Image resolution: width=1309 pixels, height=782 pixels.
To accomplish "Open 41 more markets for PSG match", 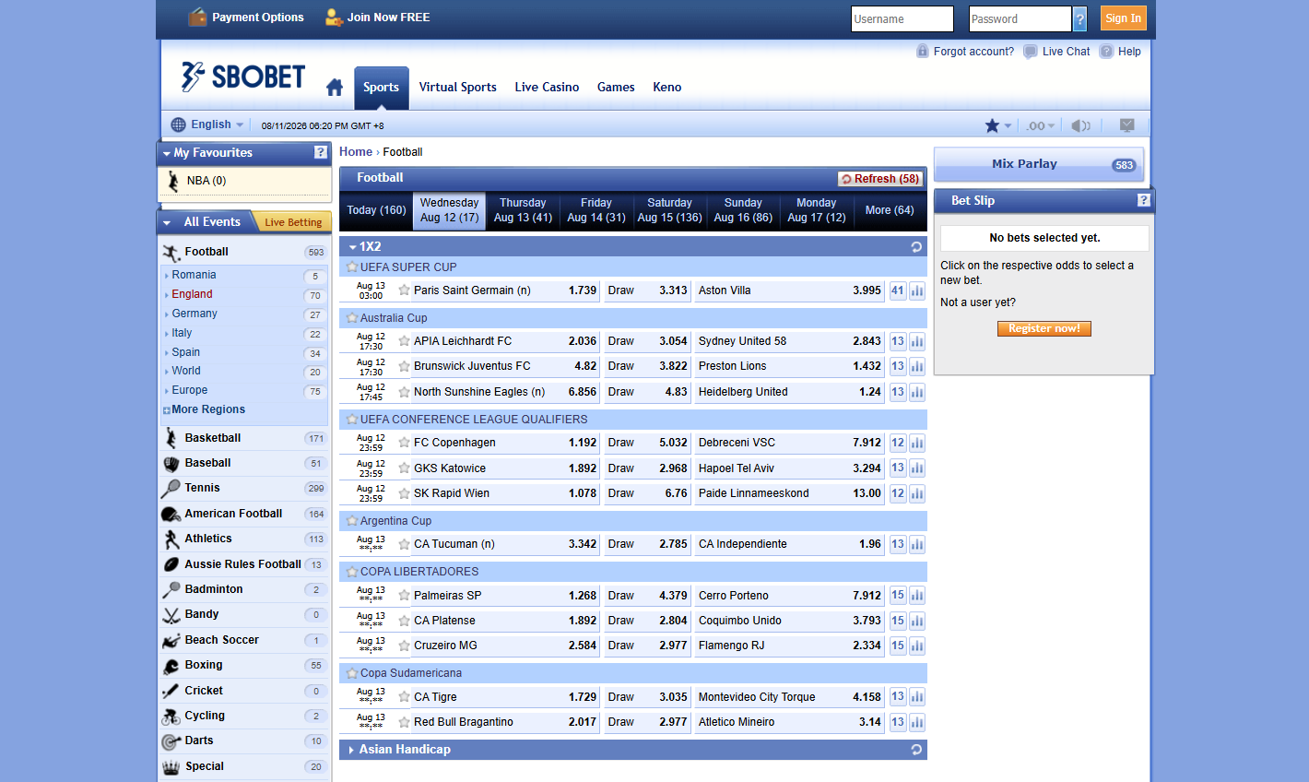I will [x=898, y=290].
